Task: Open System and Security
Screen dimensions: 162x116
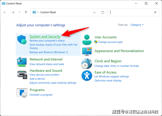Action: pos(45,37)
